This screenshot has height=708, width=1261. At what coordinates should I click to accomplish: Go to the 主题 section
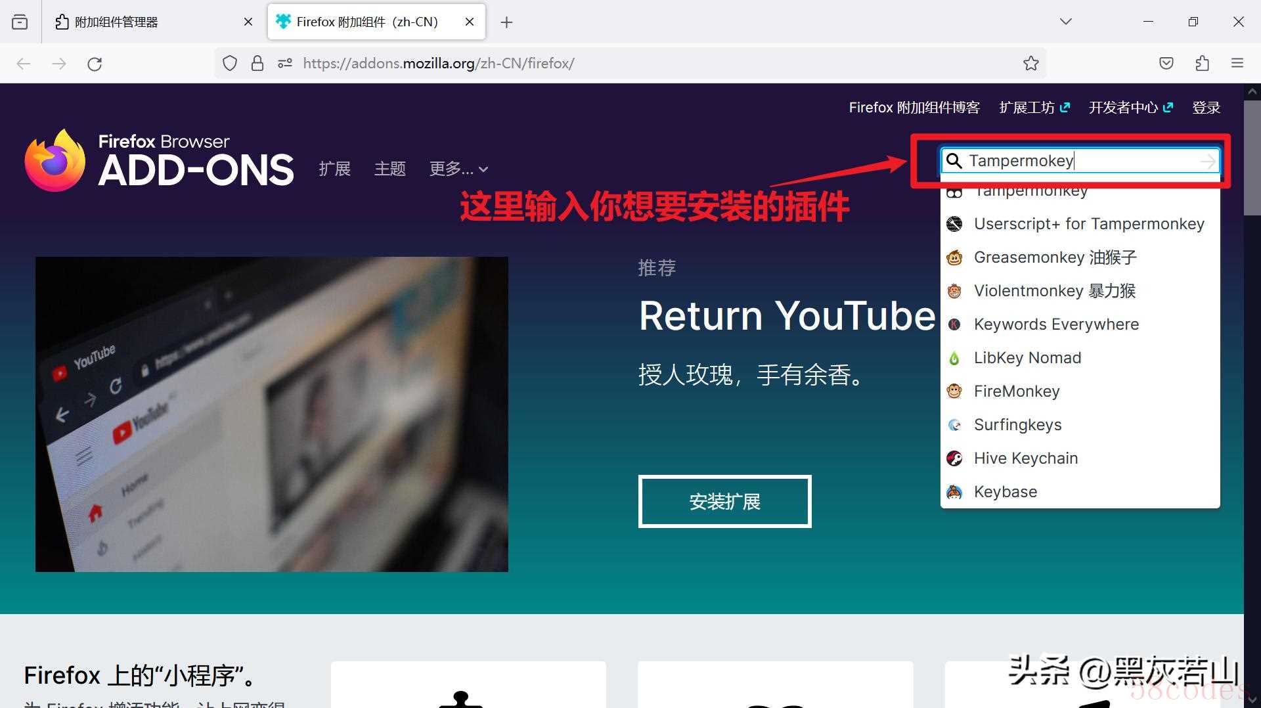tap(390, 169)
